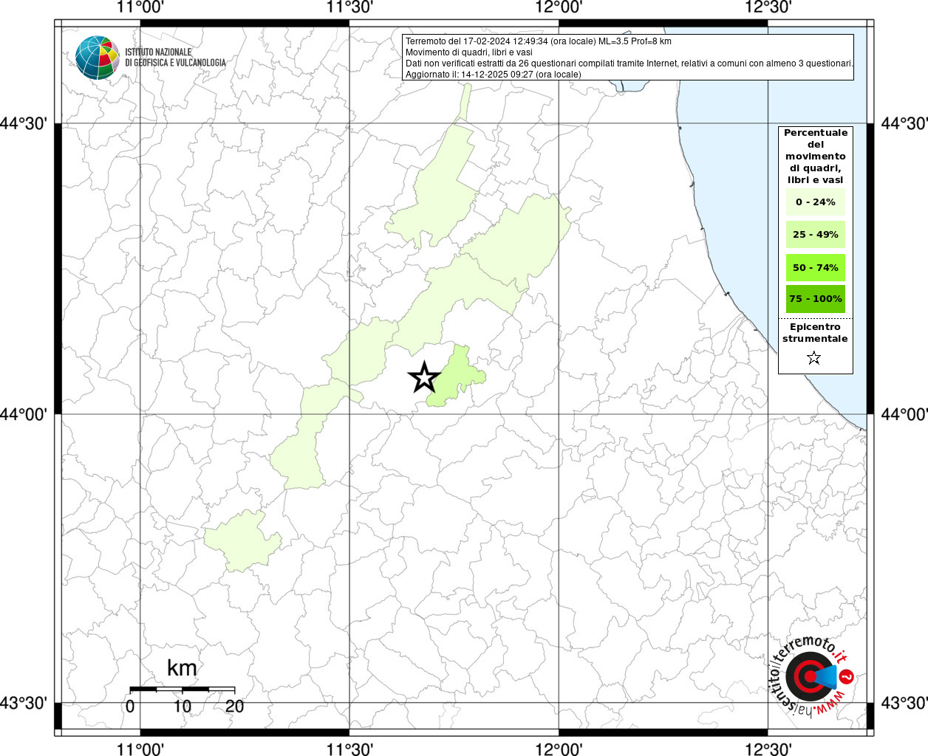Viewport: 928px width, 756px height.
Task: Click the bottom axis label 11°30'
Action: coord(349,749)
